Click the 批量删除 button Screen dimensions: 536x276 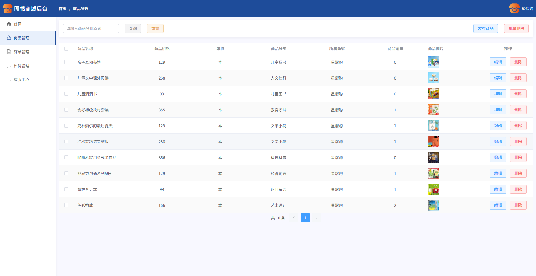(x=516, y=28)
